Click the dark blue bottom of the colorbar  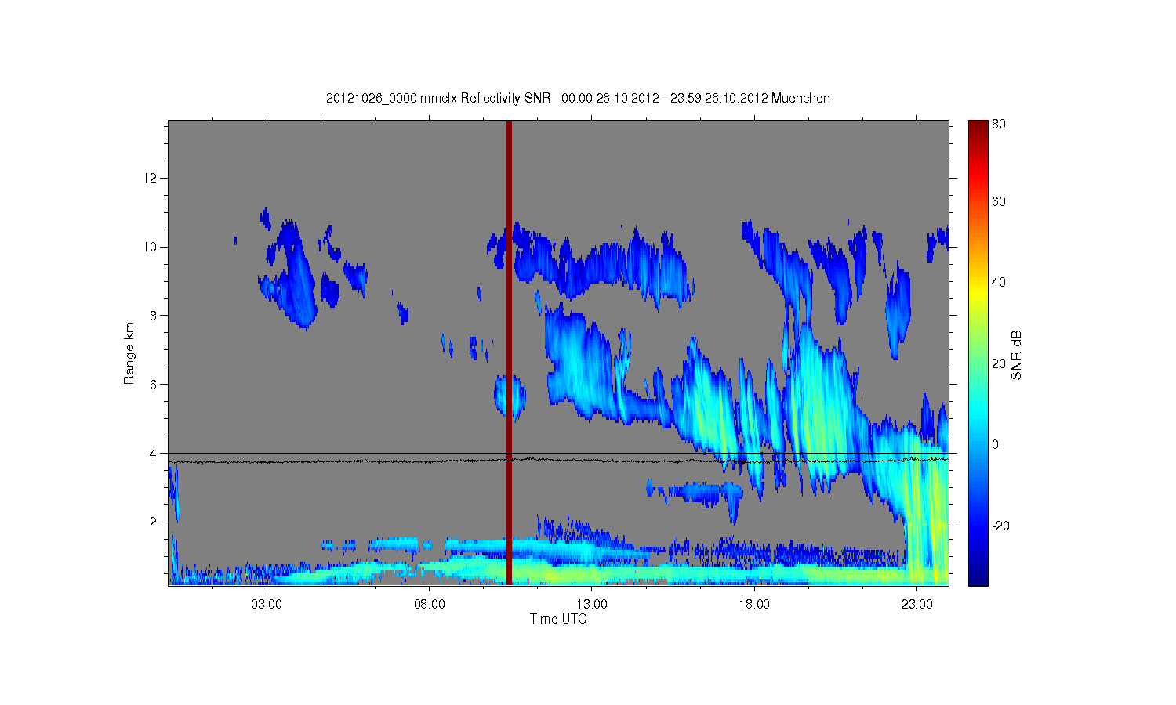click(x=978, y=576)
